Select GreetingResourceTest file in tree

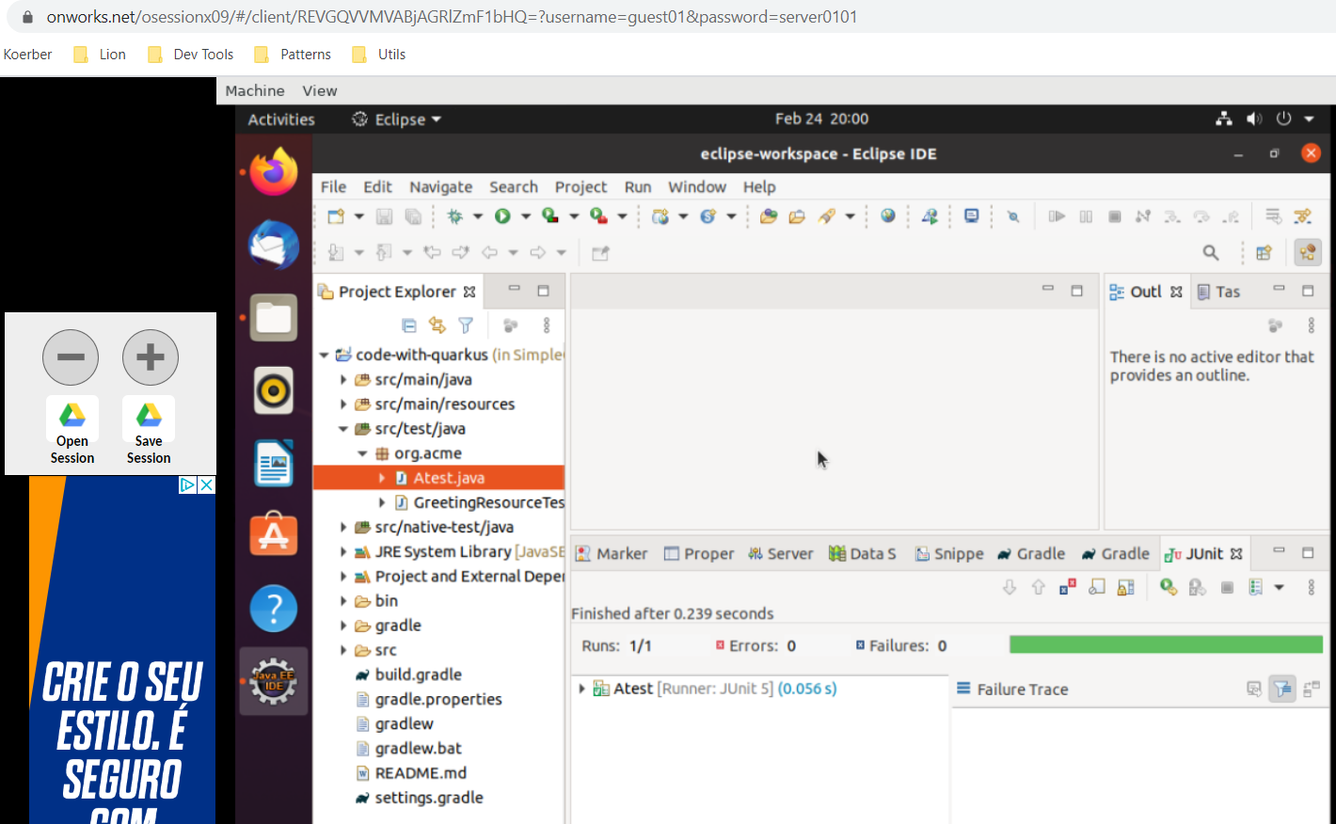click(x=480, y=502)
